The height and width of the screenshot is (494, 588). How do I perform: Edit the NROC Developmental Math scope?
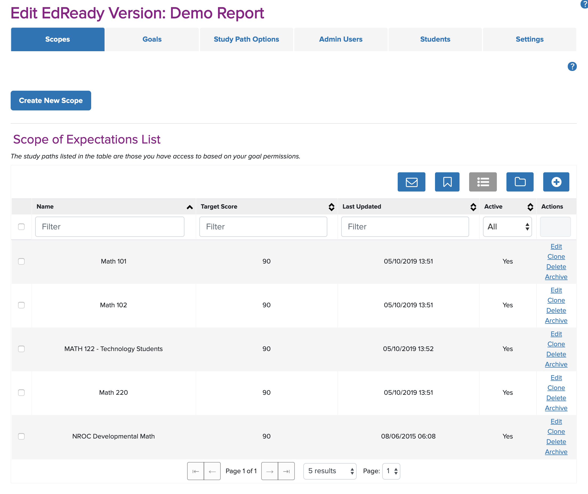[556, 421]
